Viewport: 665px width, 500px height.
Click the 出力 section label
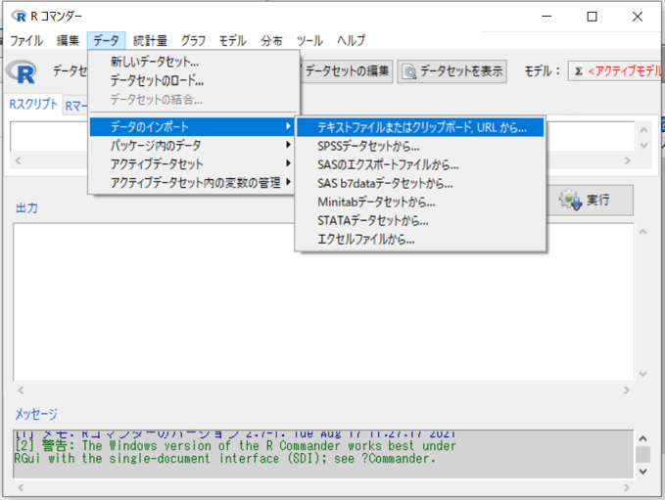[x=26, y=208]
